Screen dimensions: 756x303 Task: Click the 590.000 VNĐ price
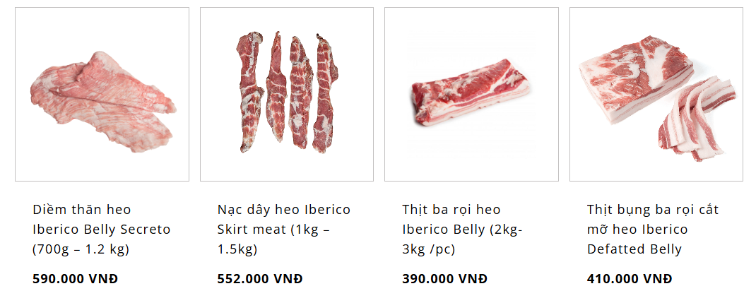[75, 279]
